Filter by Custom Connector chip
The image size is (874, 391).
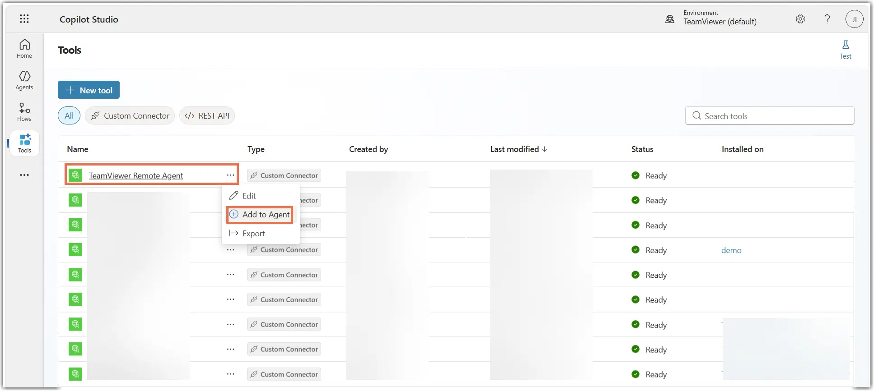click(x=130, y=115)
